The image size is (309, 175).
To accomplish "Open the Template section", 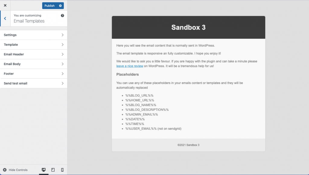I will (34, 45).
